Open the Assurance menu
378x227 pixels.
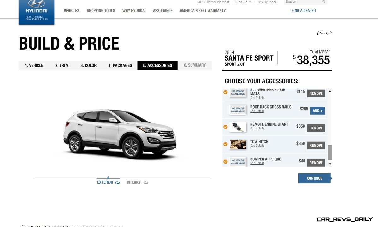(x=163, y=11)
